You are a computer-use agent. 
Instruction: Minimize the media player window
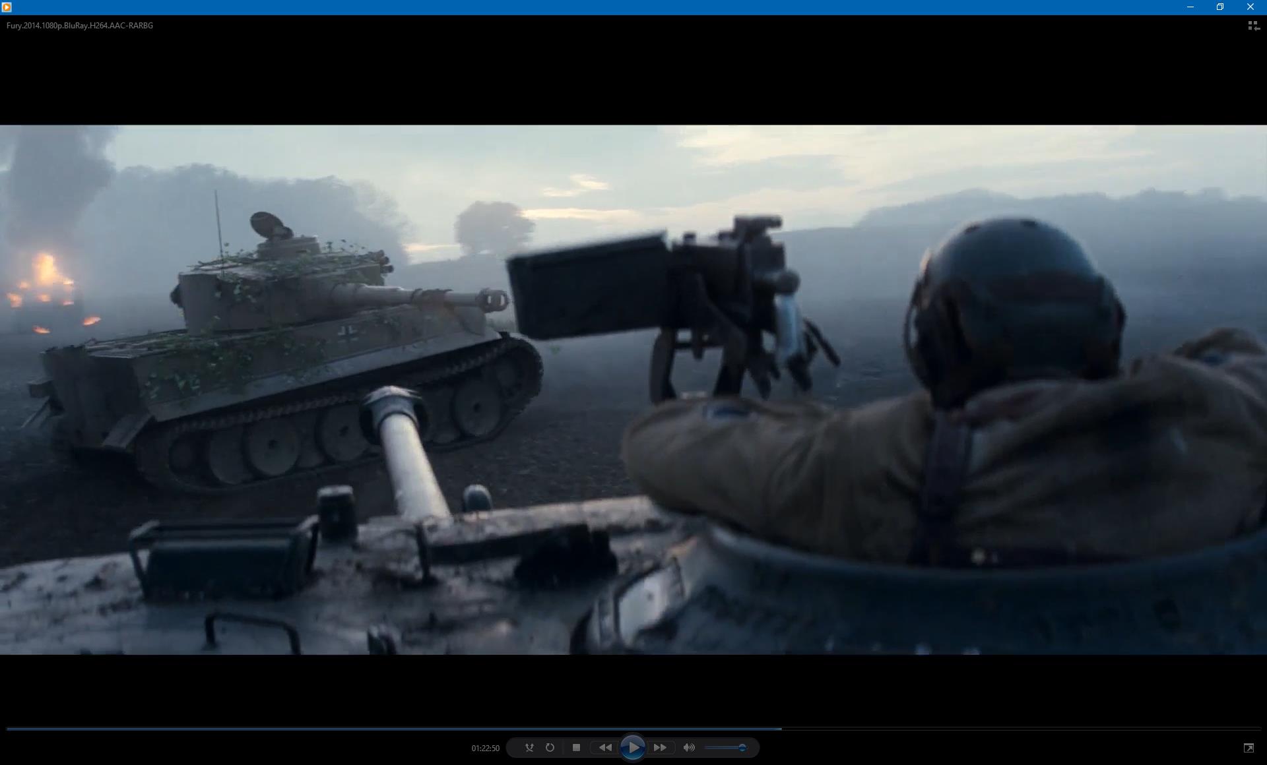pos(1190,7)
